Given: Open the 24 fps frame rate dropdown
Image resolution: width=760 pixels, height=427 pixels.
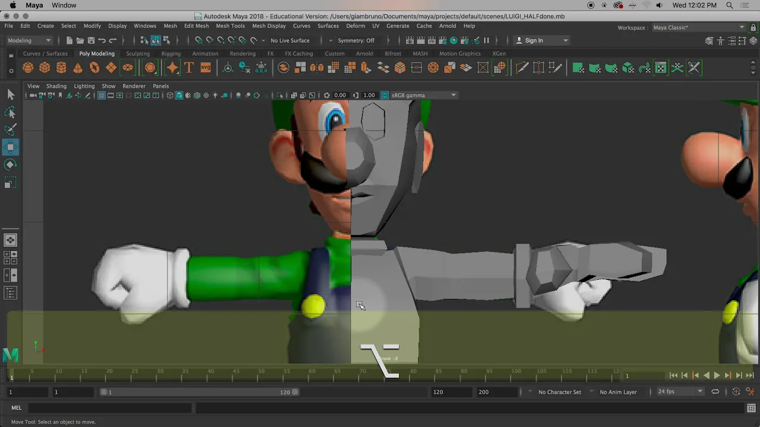Looking at the screenshot, I should click(x=680, y=392).
